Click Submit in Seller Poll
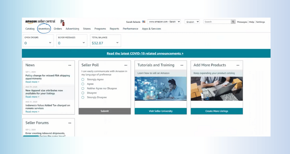Image resolution: width=290 pixels, height=154 pixels. [105, 111]
